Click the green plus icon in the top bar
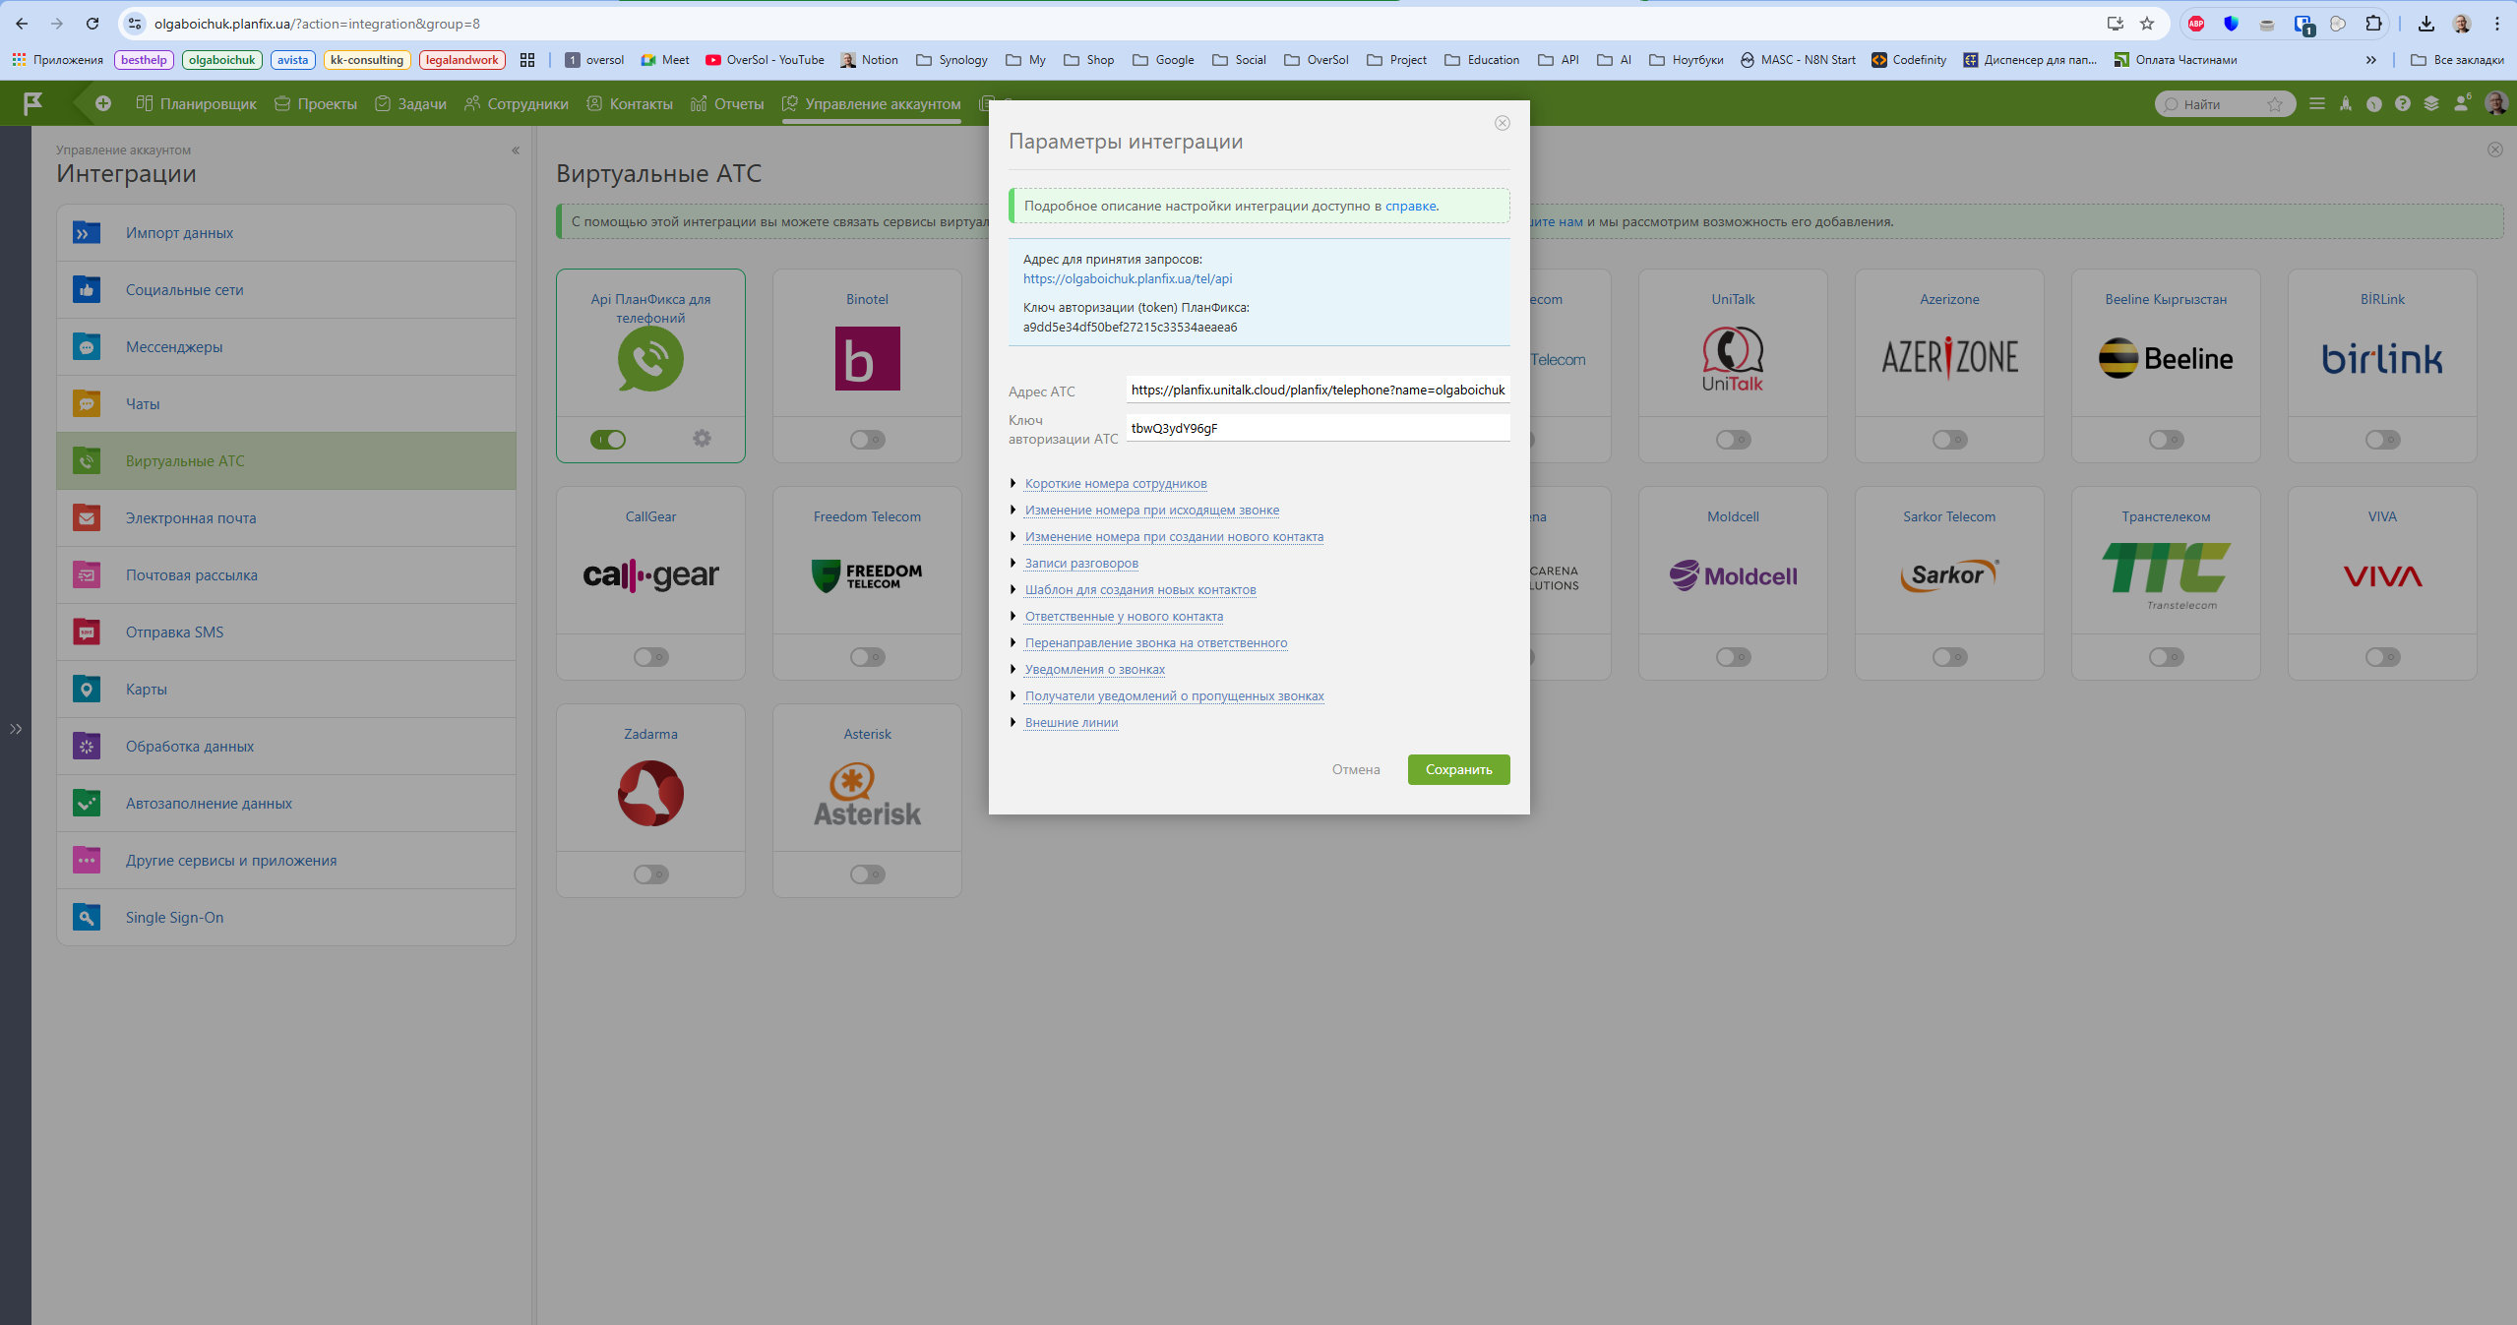Screen dimensions: 2517x1325 tap(102, 103)
